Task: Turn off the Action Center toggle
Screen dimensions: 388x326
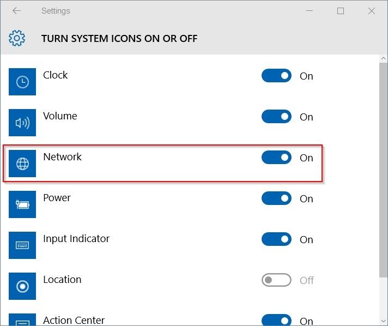Action: [x=276, y=321]
